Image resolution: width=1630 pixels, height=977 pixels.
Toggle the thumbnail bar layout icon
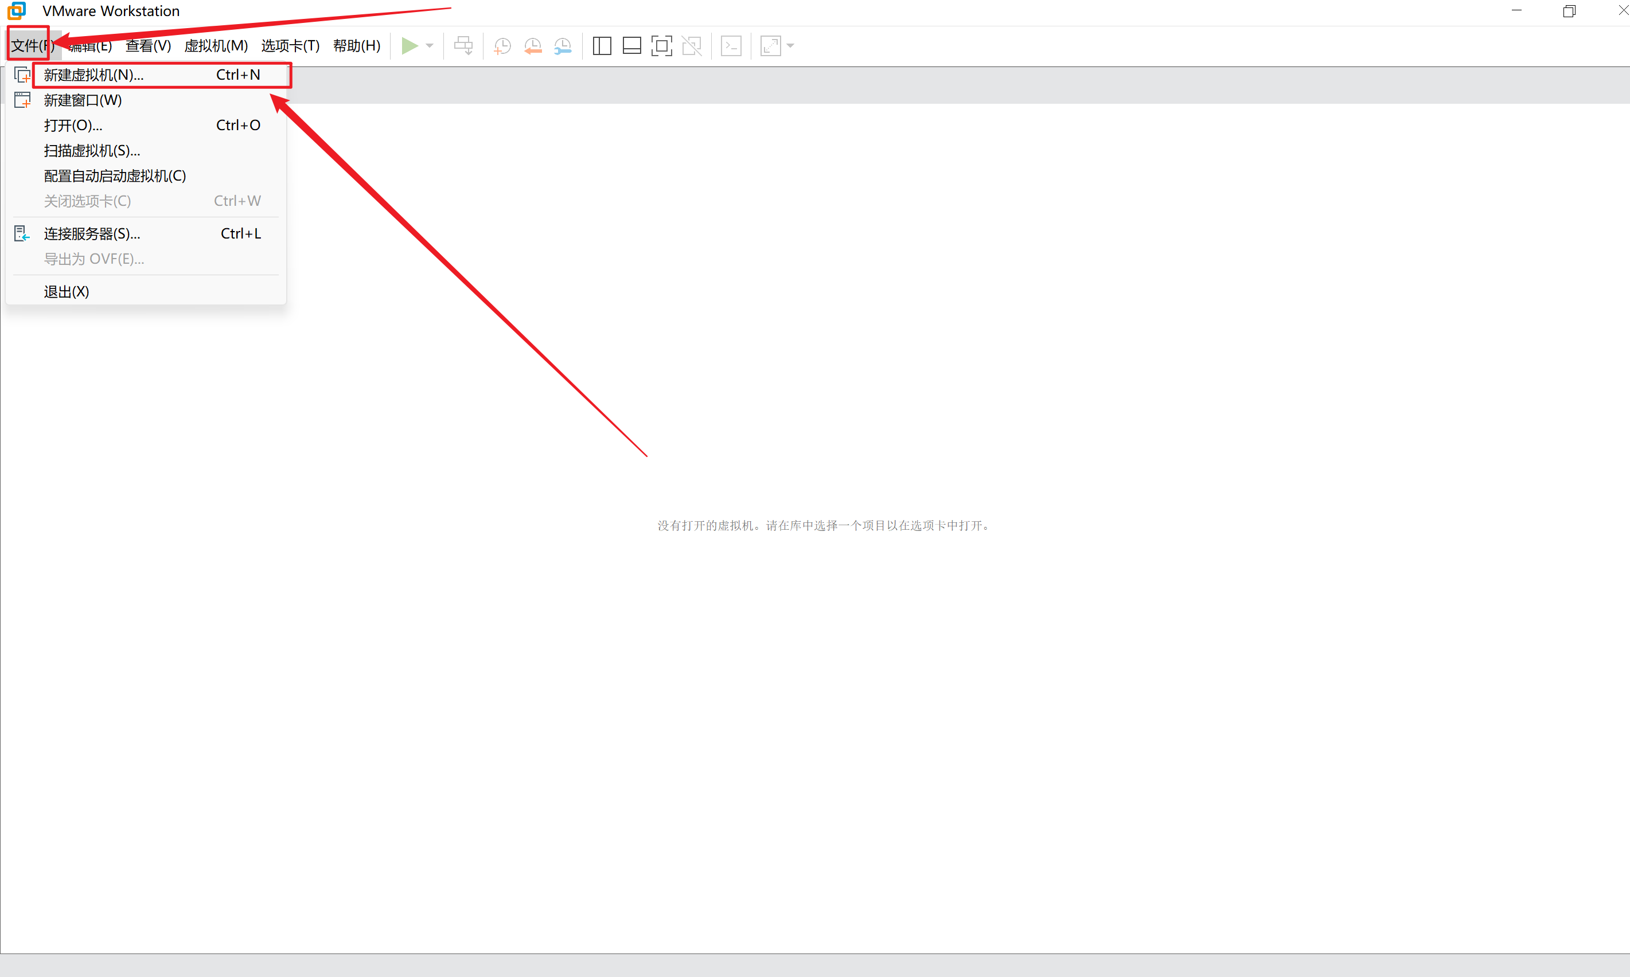point(631,46)
